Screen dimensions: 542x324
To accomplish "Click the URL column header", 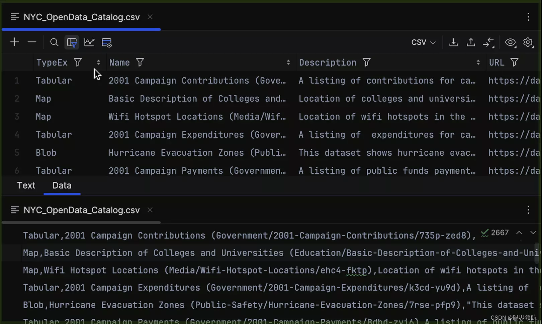I will click(496, 62).
